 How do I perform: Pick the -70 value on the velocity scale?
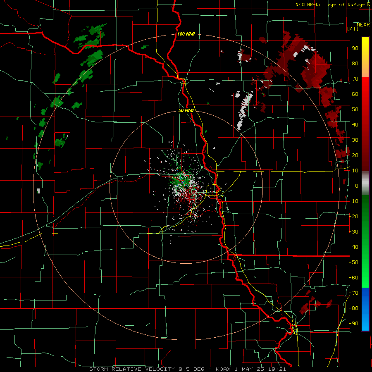pyautogui.click(x=353, y=293)
